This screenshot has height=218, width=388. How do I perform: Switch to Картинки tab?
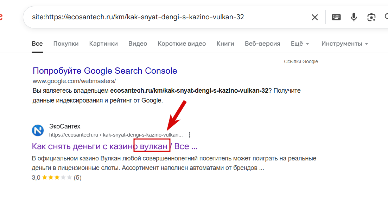pyautogui.click(x=103, y=44)
